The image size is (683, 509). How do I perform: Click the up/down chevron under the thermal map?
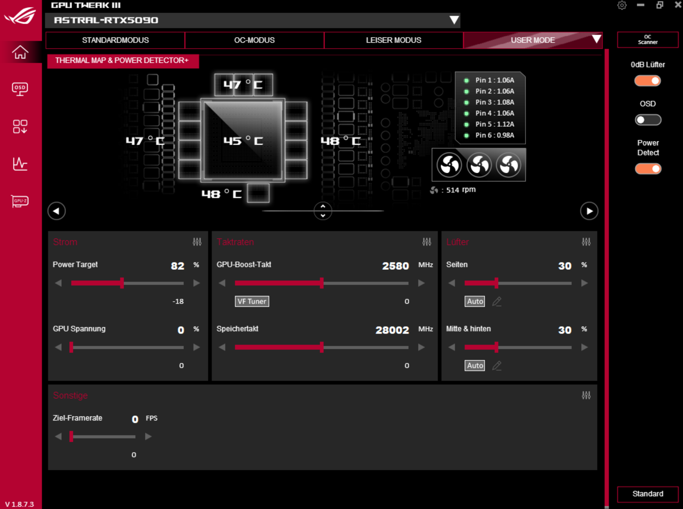(322, 211)
